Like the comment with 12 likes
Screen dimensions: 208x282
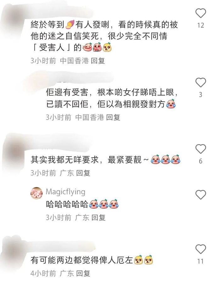[x=200, y=13]
